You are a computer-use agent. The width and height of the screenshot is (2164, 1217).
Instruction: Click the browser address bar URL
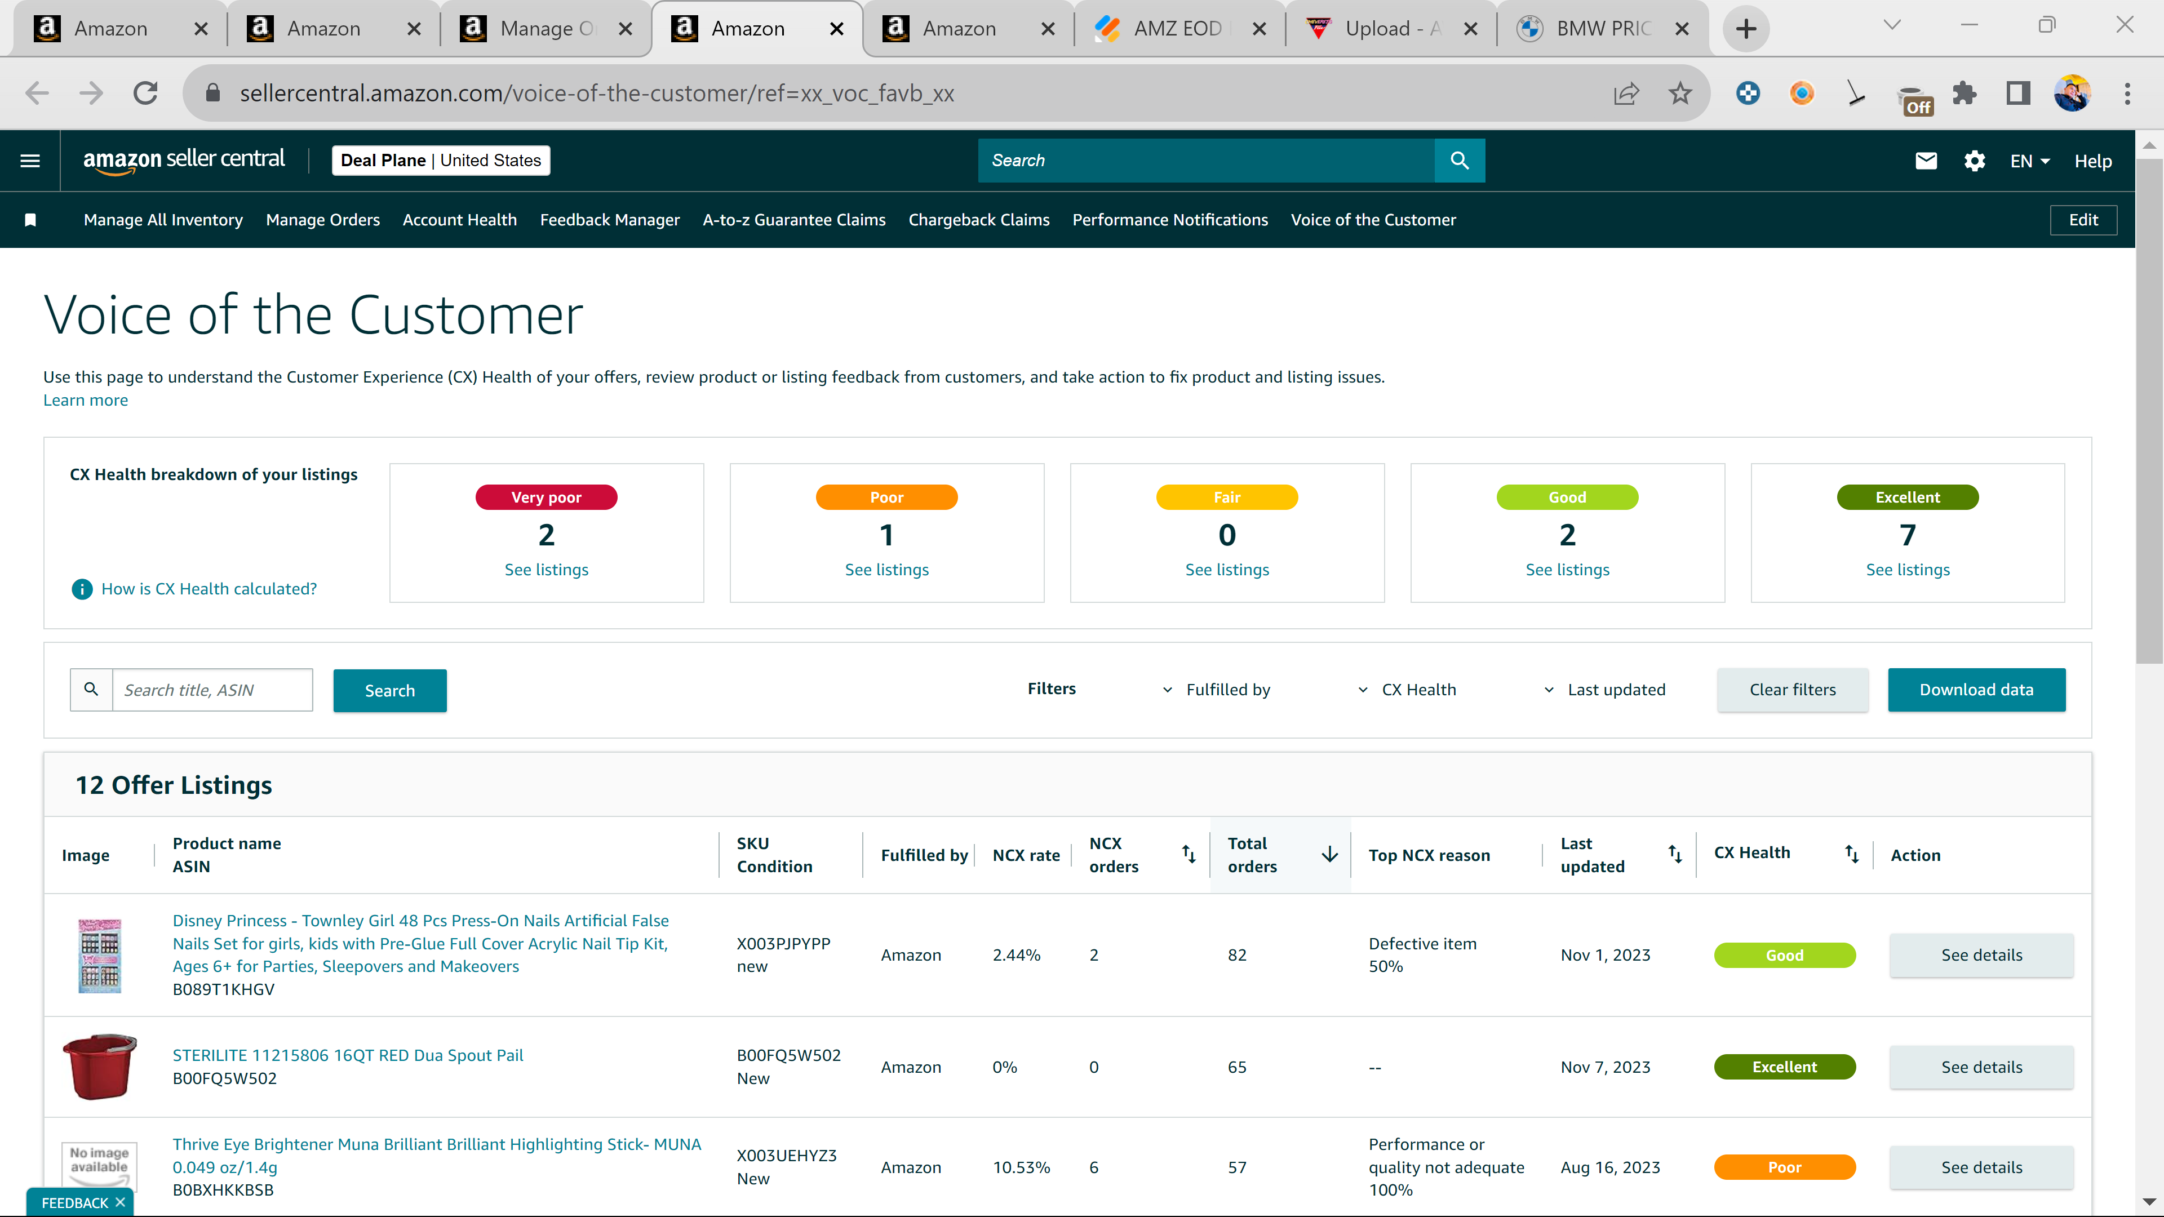pos(596,93)
